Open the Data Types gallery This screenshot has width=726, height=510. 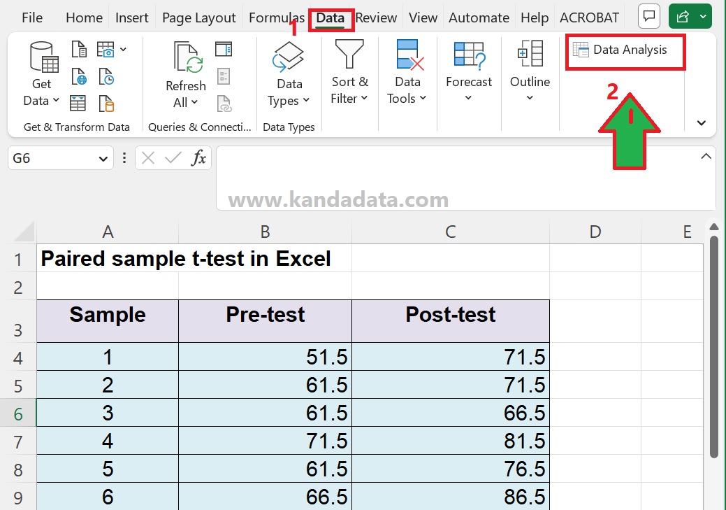(289, 74)
